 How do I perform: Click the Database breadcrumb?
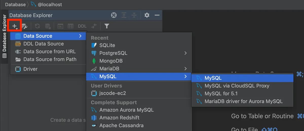15,5
